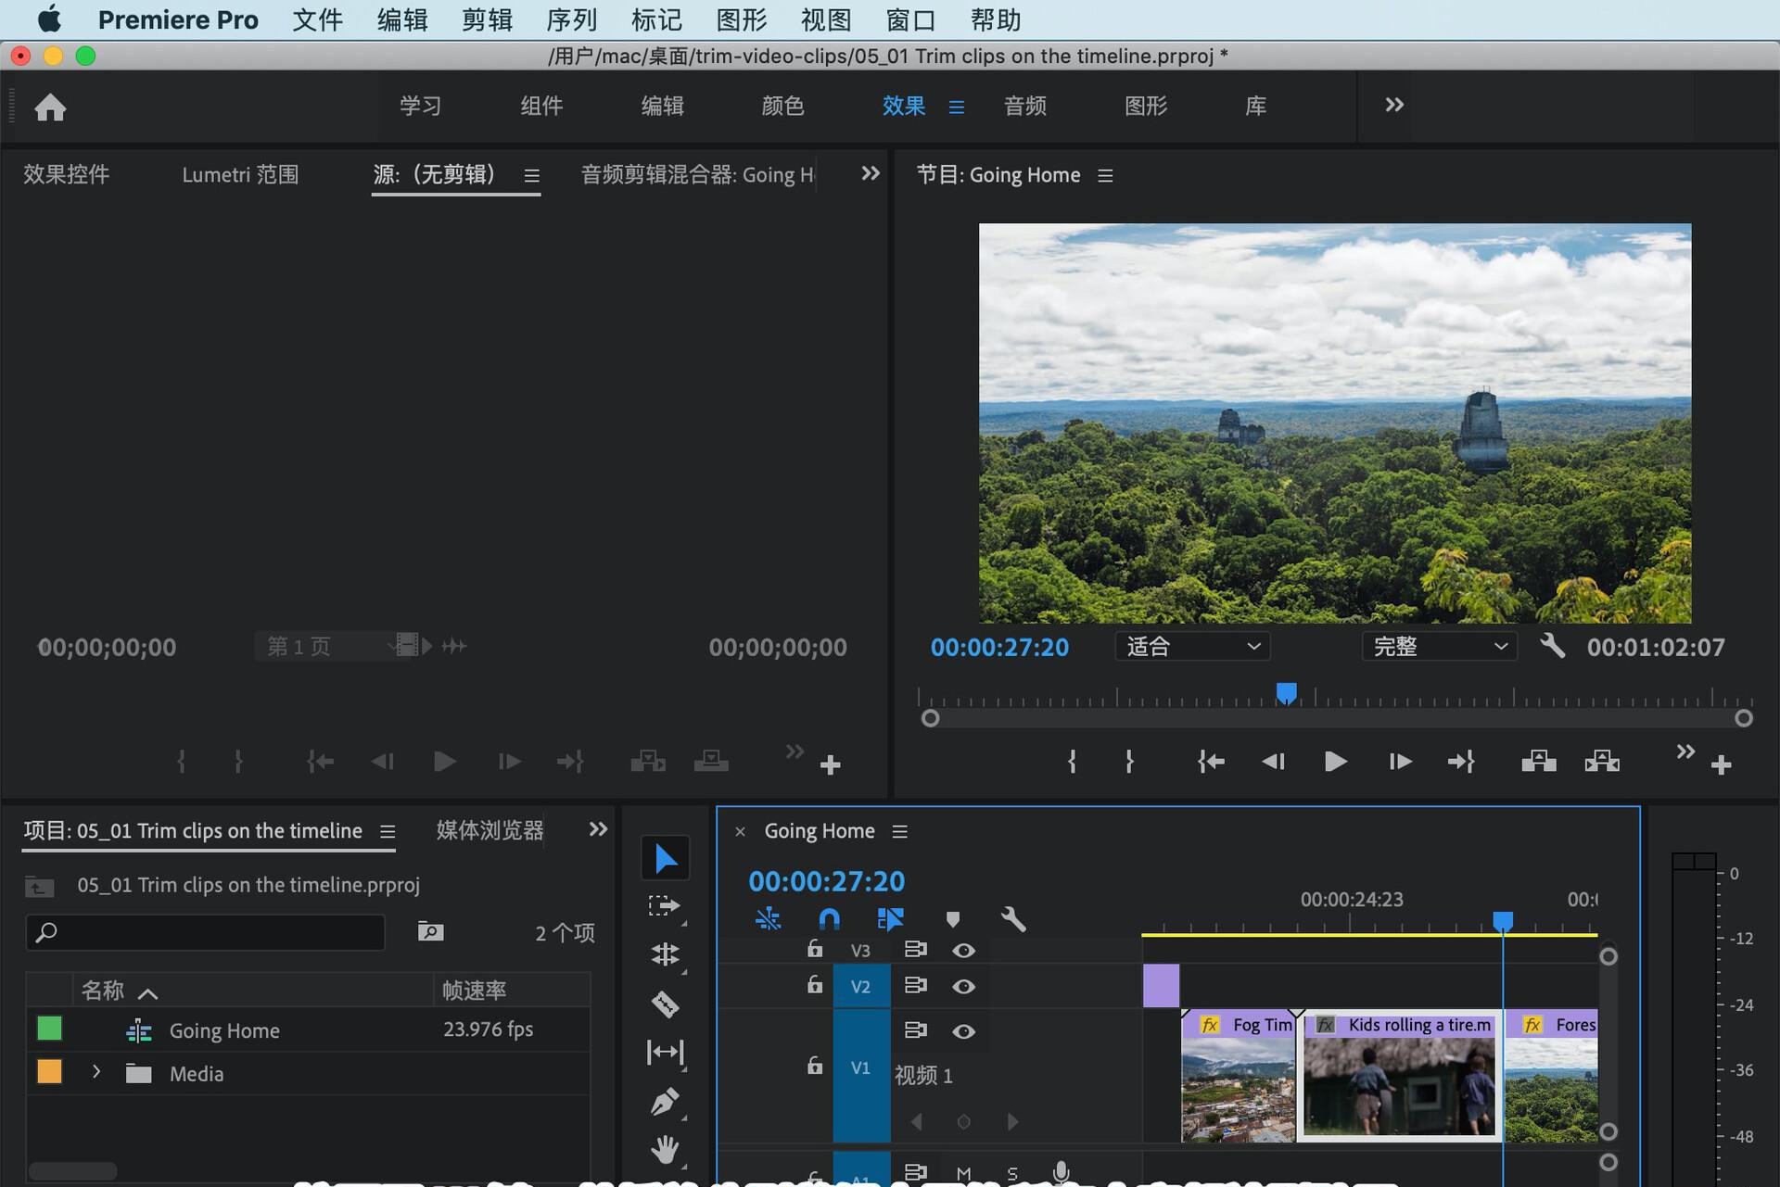Open playback resolution 完整 dropdown
Viewport: 1780px width, 1187px height.
1439,646
